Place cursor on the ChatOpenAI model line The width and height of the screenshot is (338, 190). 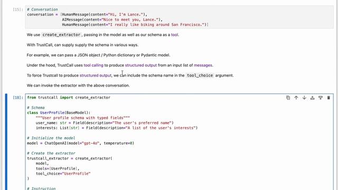[x=80, y=143]
